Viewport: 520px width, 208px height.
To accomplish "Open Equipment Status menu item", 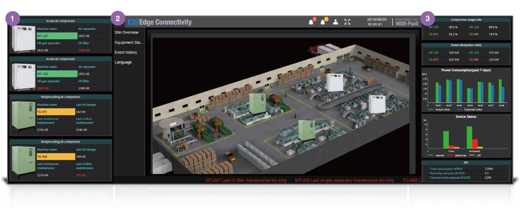I will coord(129,42).
